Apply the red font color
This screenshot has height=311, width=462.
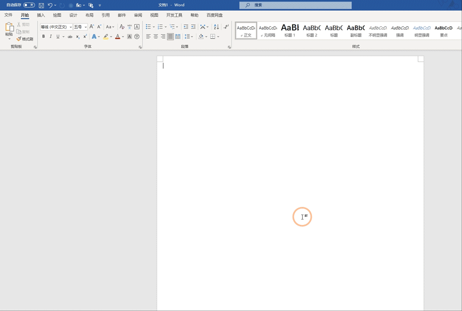click(x=118, y=37)
